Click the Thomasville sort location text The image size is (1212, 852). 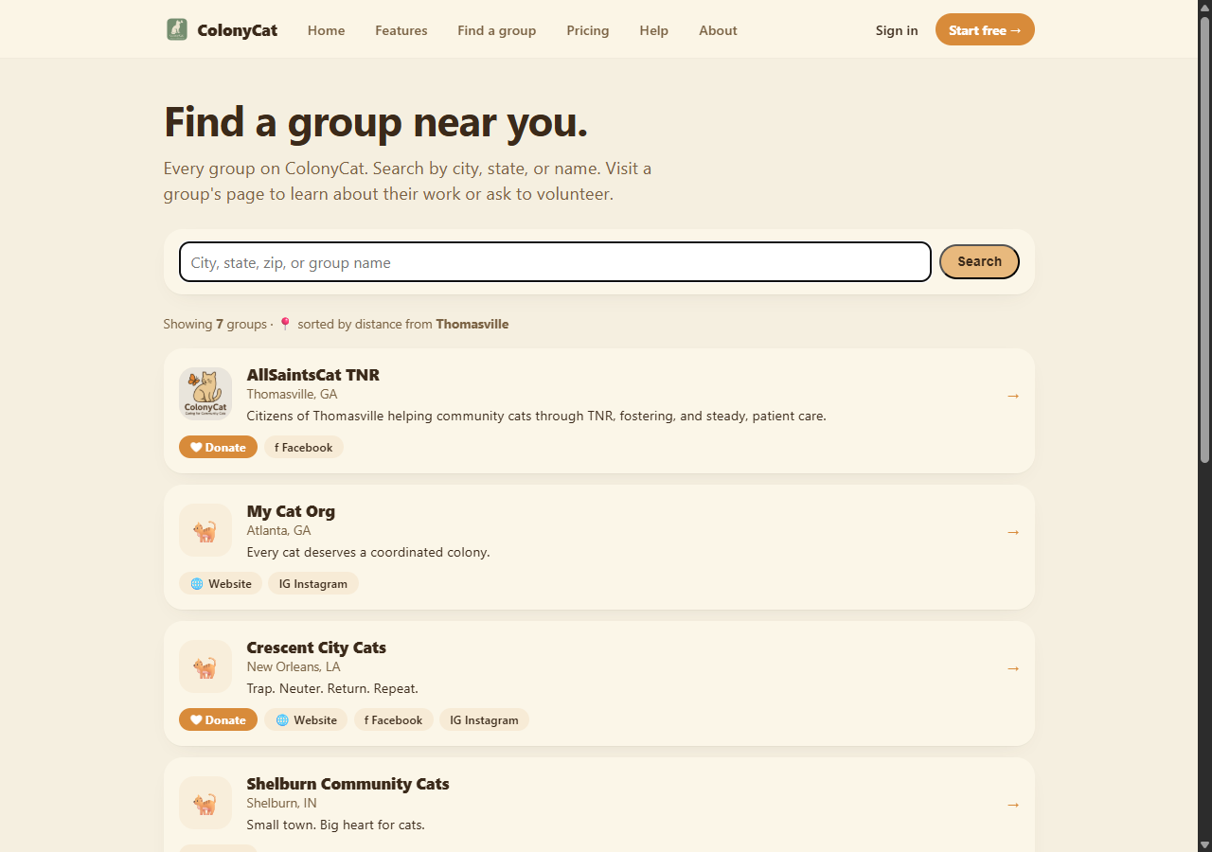[472, 324]
